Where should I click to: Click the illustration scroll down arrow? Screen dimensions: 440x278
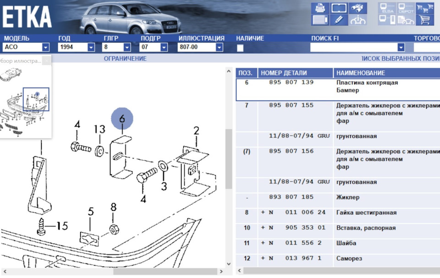coord(229,264)
